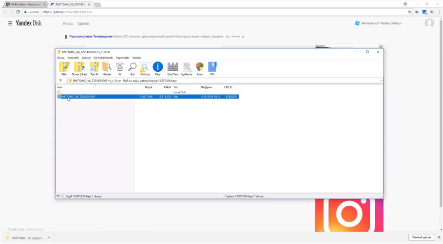Expand download item options chevron
Image resolution: width=443 pixels, height=244 pixels.
click(49, 238)
